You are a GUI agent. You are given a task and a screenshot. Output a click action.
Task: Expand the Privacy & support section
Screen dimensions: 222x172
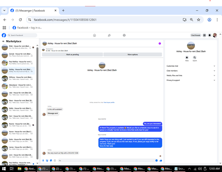click(x=191, y=80)
